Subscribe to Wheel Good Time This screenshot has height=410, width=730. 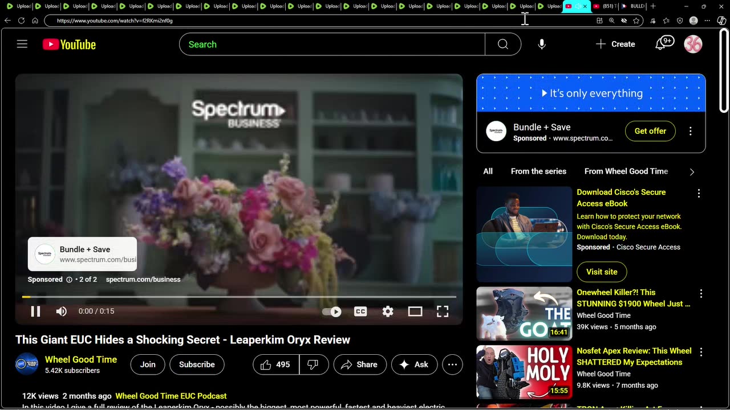197,364
